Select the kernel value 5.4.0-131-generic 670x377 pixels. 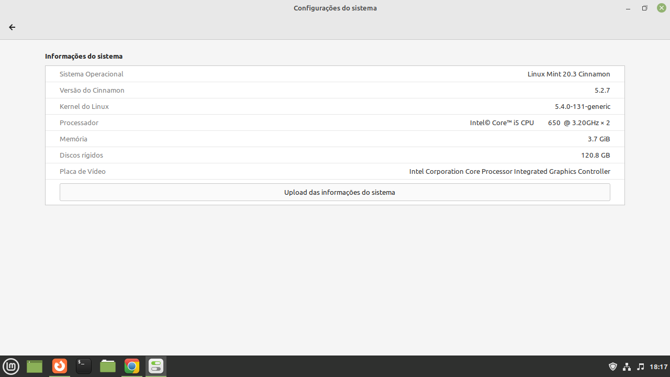(x=583, y=106)
